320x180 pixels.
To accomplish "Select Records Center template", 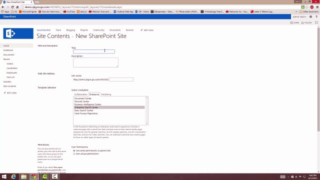I will [81, 101].
